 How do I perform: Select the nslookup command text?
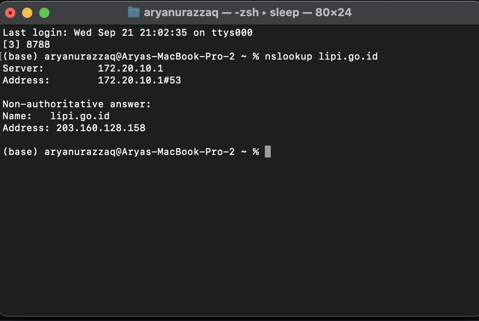(x=287, y=56)
